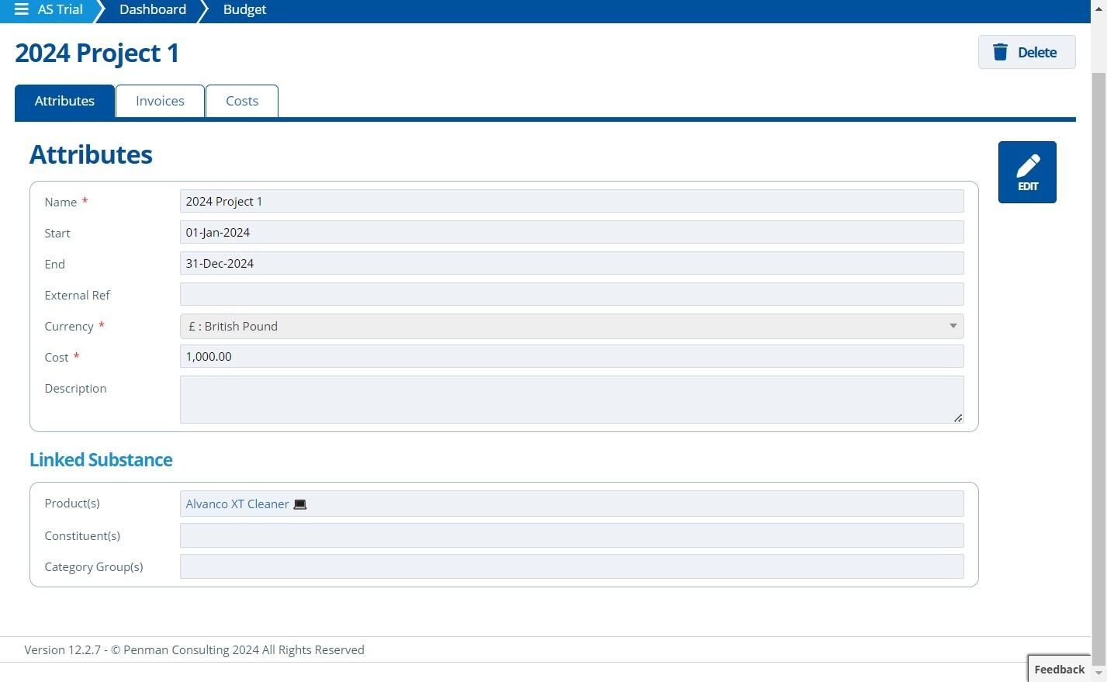Go to Dashboard breadcrumb
The image size is (1107, 682).
click(153, 9)
